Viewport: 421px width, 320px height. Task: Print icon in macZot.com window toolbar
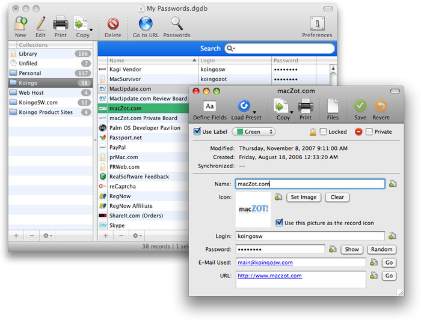coord(306,106)
